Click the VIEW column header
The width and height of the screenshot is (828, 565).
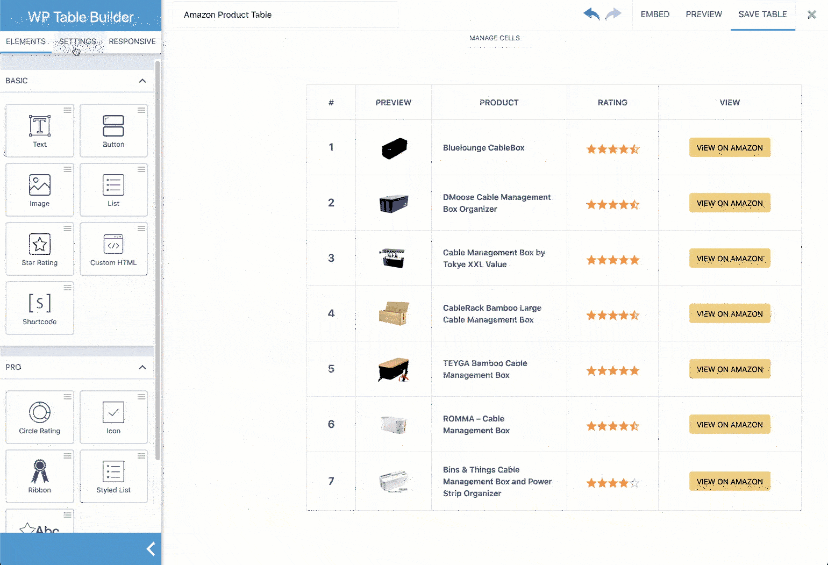click(730, 102)
